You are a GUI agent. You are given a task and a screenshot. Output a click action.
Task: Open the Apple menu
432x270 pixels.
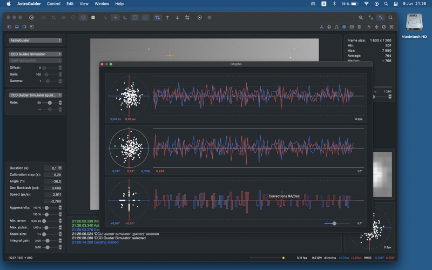9,4
